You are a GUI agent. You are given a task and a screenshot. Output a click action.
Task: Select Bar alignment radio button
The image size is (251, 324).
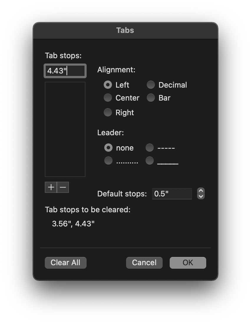pos(151,98)
